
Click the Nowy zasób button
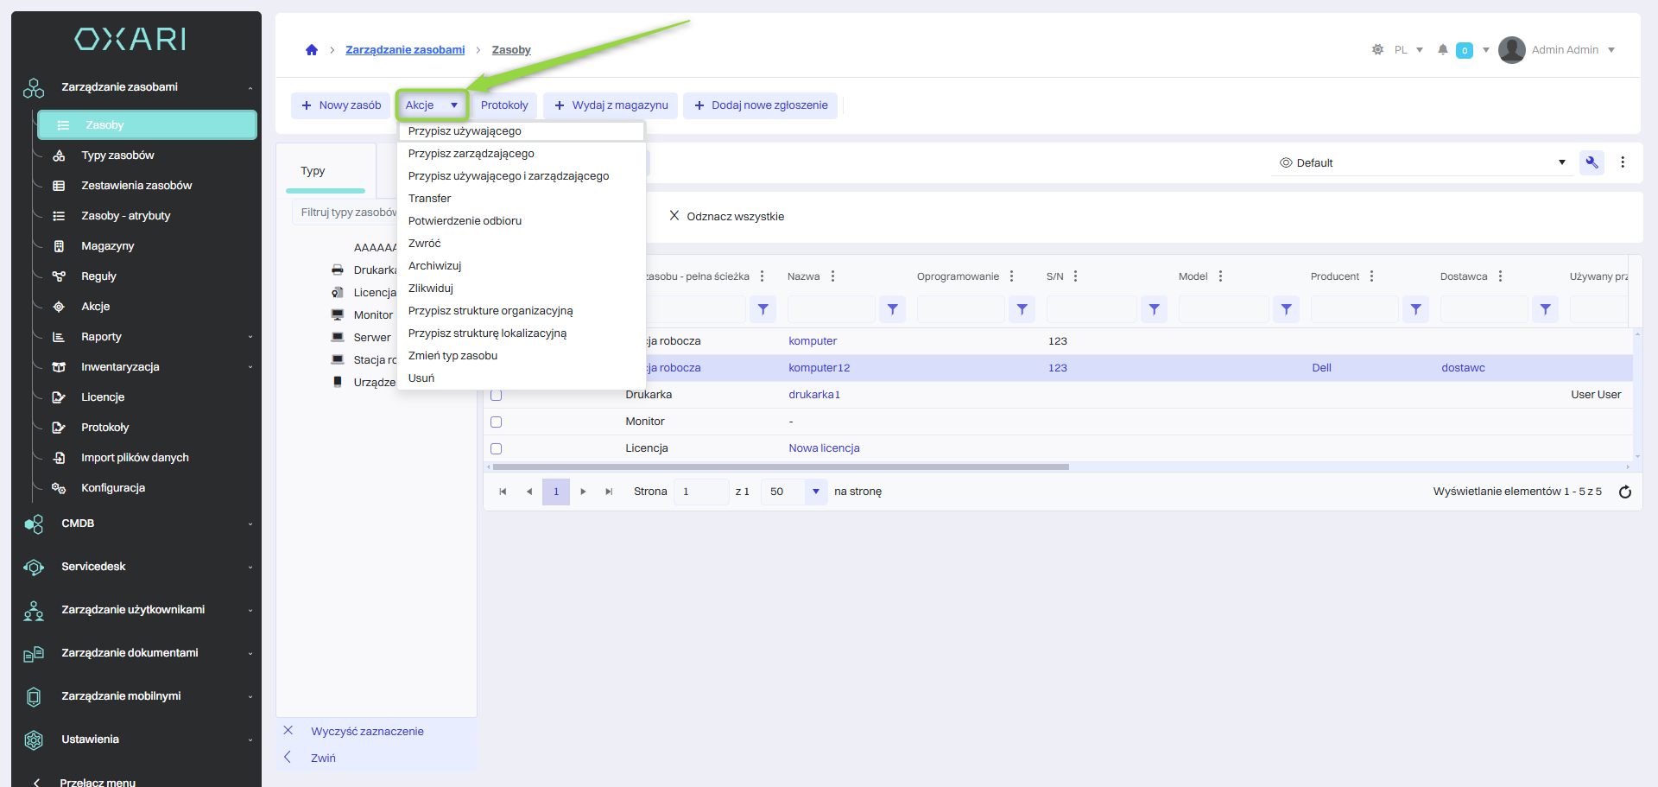pos(341,105)
